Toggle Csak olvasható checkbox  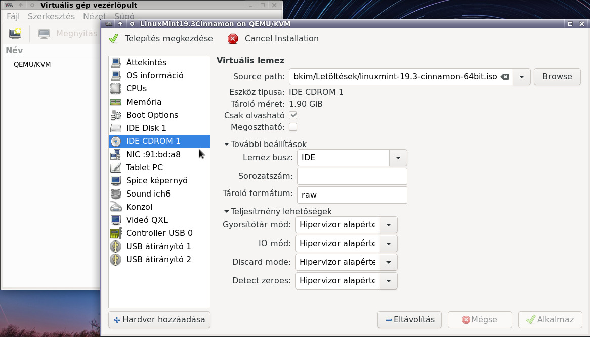coord(293,115)
